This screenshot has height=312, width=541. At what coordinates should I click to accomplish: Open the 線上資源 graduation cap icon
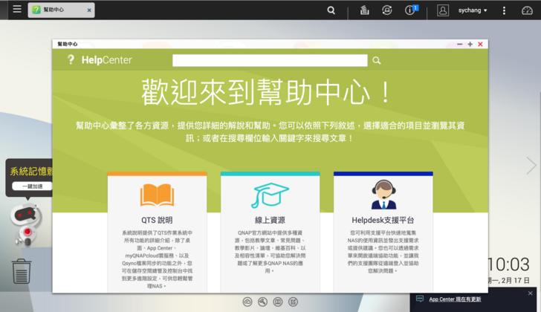[270, 195]
